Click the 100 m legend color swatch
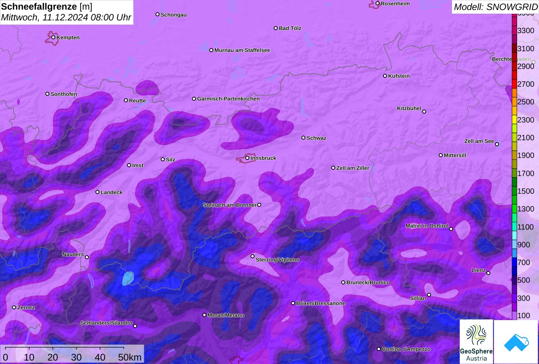The image size is (539, 364). 514,315
